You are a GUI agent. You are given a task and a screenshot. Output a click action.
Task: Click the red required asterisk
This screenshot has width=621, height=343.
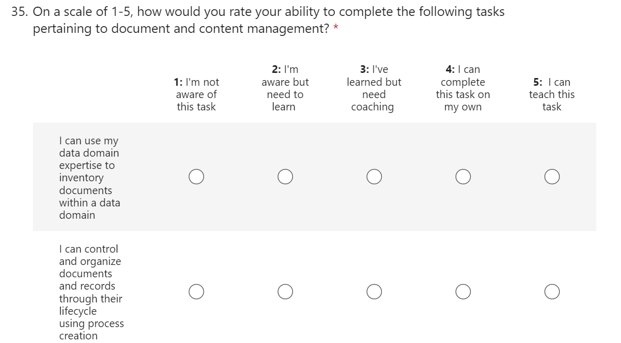coord(336,28)
